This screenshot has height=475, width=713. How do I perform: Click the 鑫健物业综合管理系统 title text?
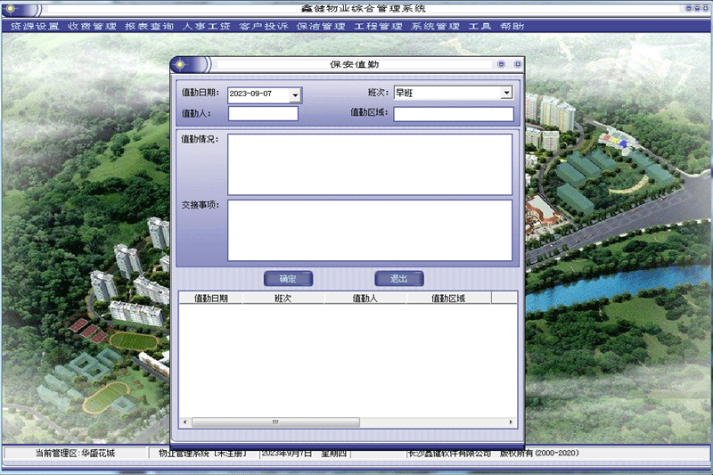[364, 9]
